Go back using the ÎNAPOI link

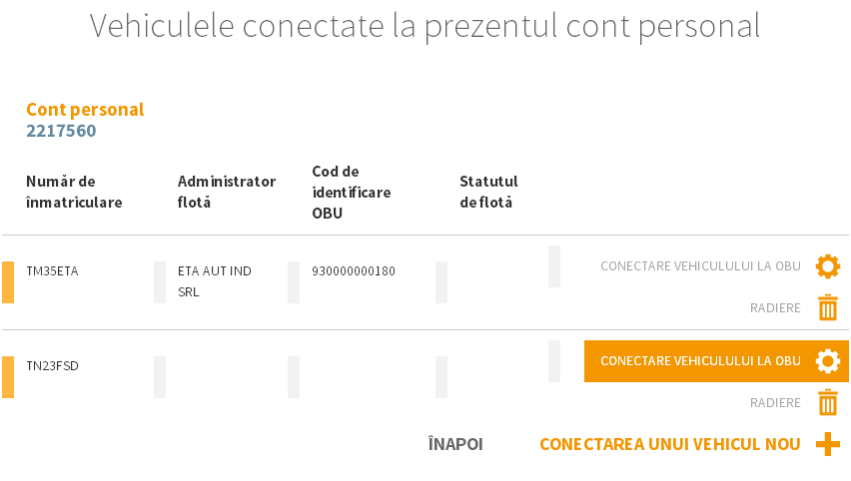pos(454,445)
